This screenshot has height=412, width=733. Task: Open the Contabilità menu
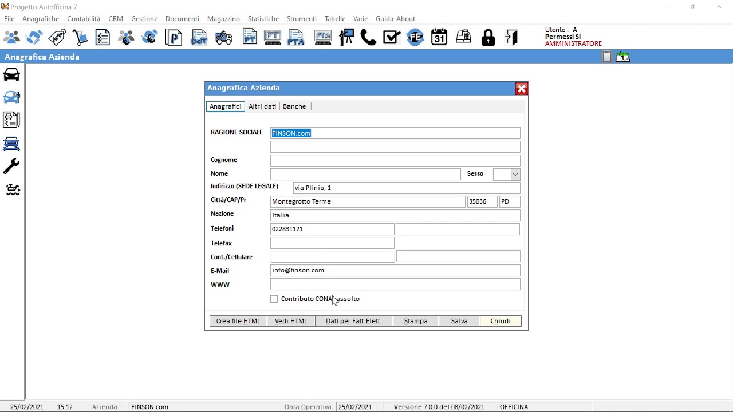84,19
